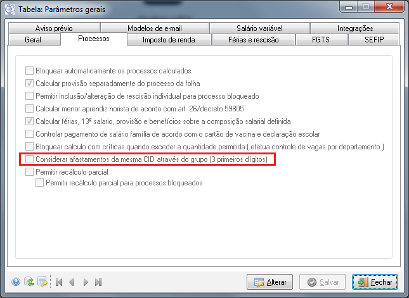Select the Férias e rescisão tab
The height and width of the screenshot is (298, 409).
pyautogui.click(x=252, y=40)
